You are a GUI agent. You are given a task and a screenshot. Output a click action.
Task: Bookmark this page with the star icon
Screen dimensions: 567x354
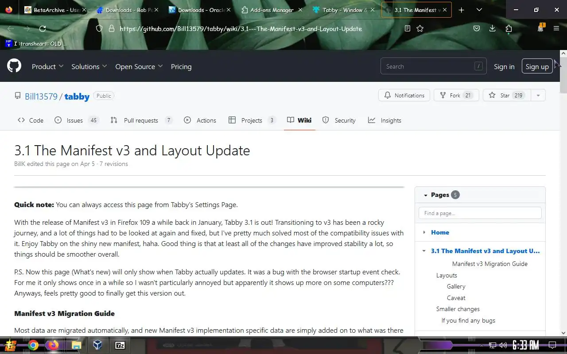point(420,29)
